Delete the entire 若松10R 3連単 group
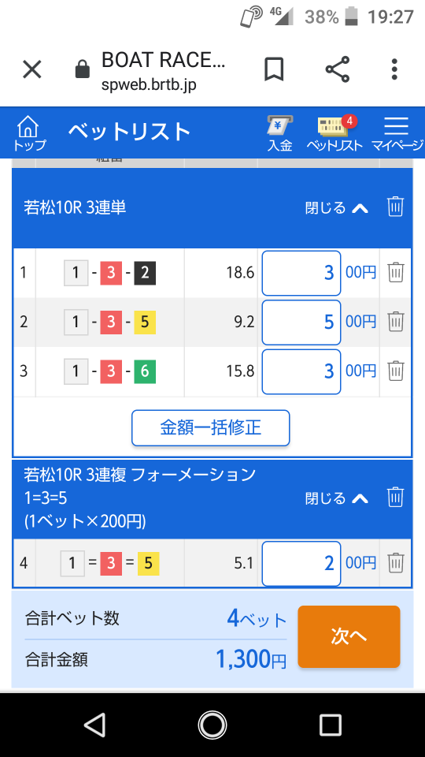Image resolution: width=425 pixels, height=757 pixels. [x=395, y=207]
